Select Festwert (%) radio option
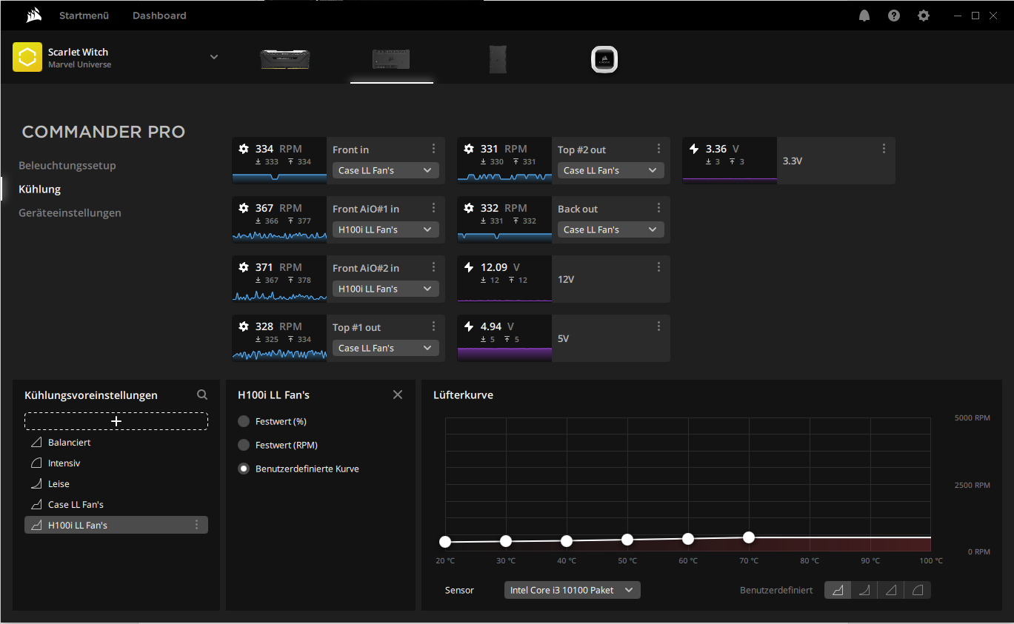The image size is (1014, 624). tap(244, 421)
